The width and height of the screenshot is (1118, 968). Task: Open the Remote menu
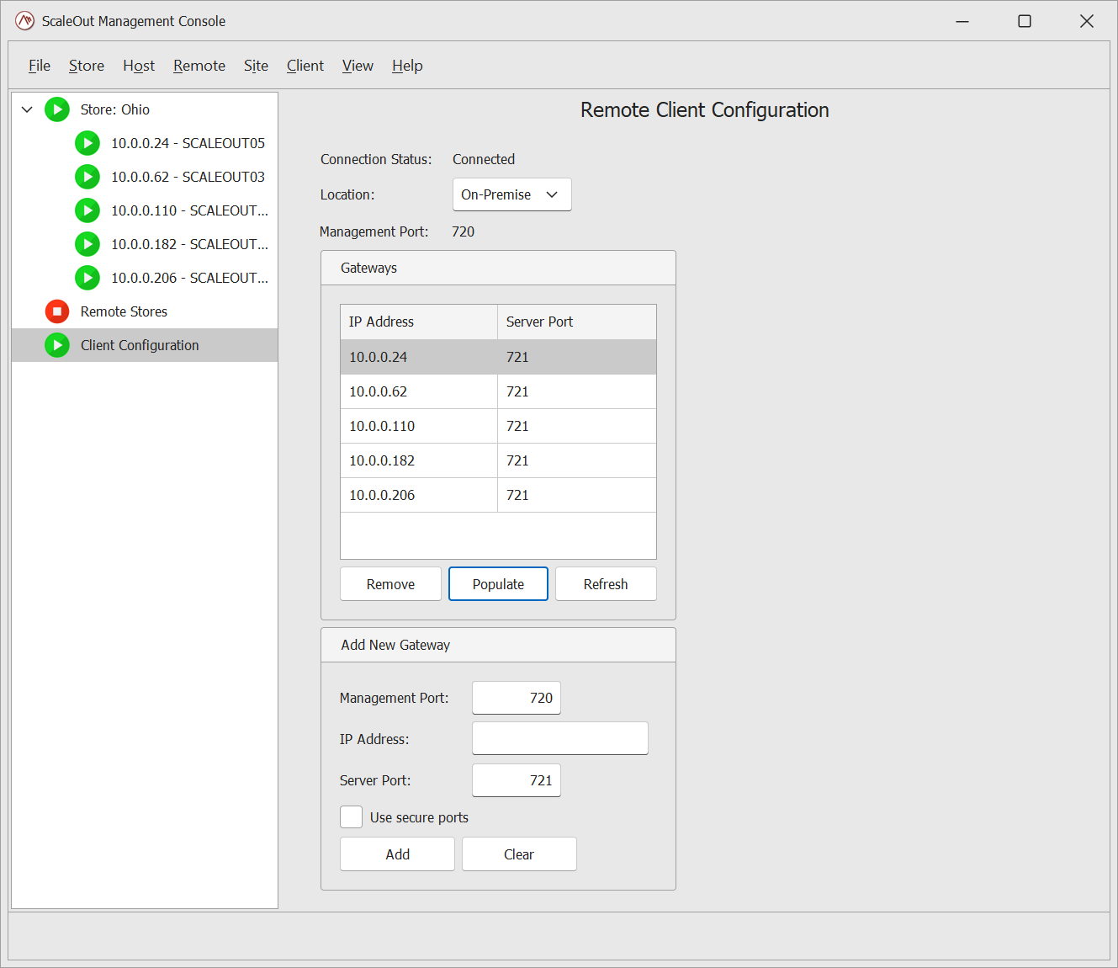click(199, 66)
